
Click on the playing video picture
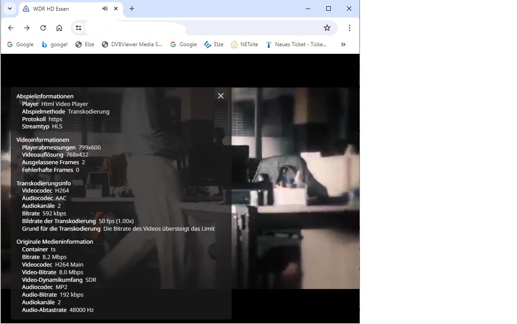(x=295, y=188)
